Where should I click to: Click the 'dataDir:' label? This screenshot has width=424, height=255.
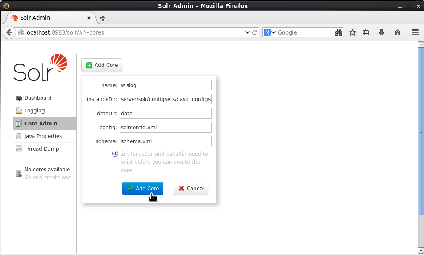[107, 114]
